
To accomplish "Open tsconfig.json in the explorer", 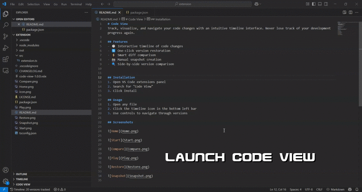I will click(52, 133).
